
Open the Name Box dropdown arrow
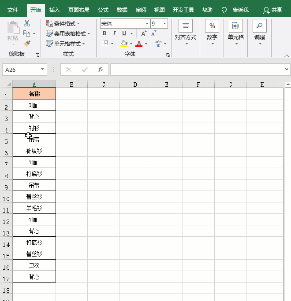click(42, 69)
